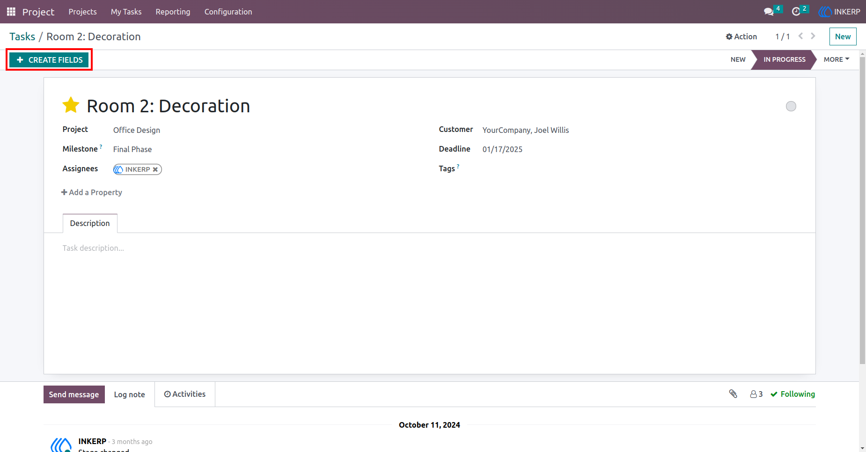The image size is (866, 452).
Task: Click Add a Property
Action: 92,192
